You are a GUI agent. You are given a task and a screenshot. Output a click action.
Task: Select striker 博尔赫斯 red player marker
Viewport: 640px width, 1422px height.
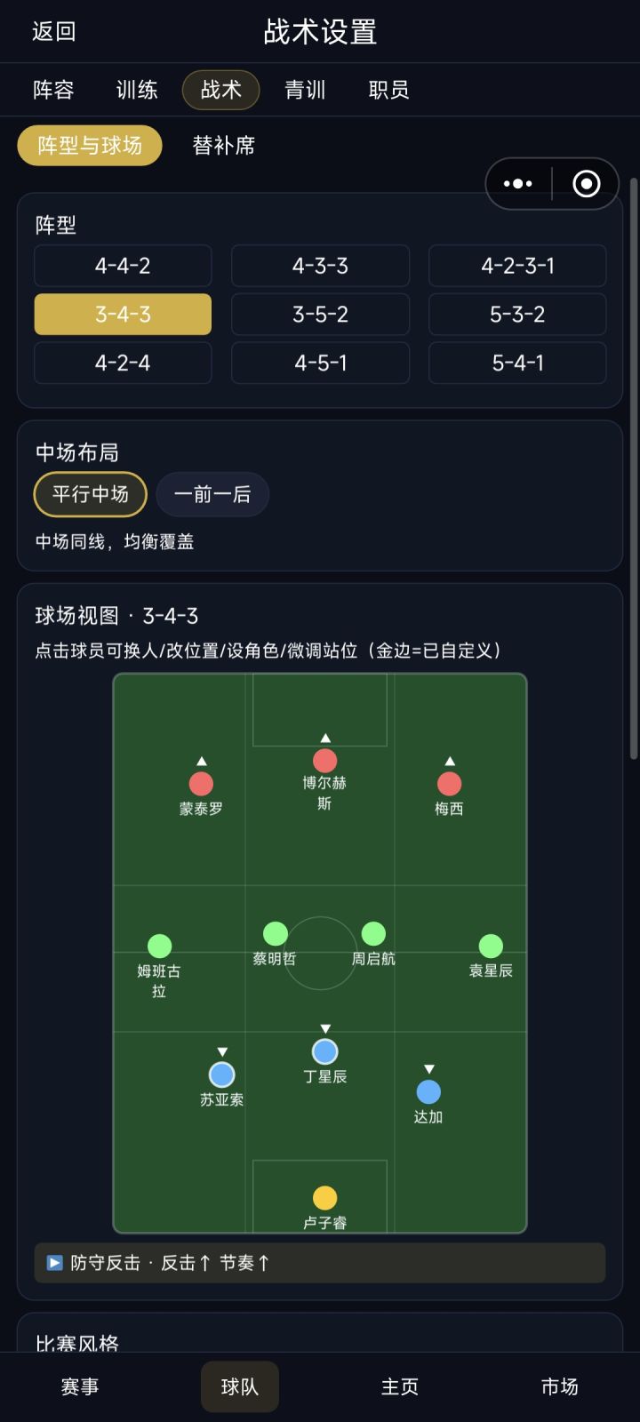coord(325,761)
